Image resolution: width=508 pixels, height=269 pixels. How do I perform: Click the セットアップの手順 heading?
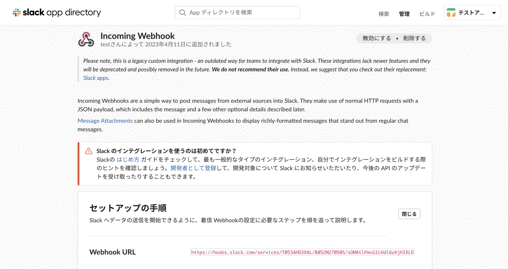(x=128, y=208)
